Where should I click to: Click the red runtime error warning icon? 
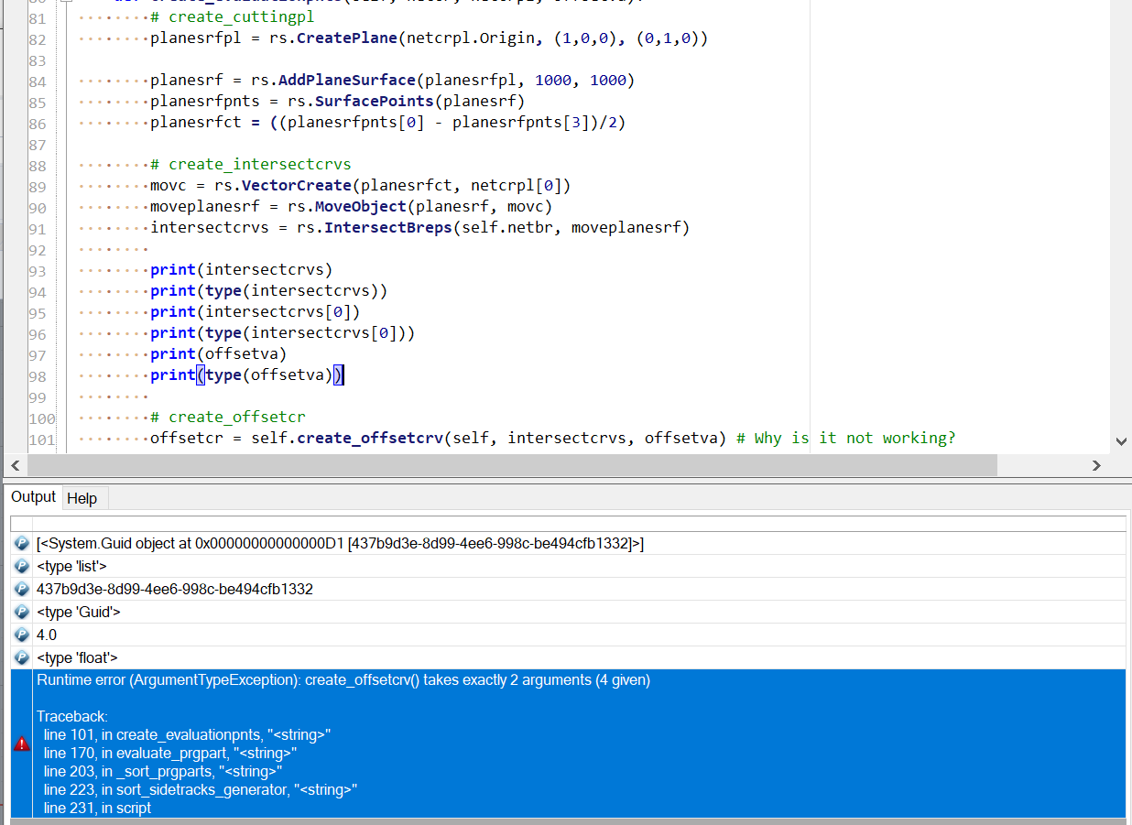(23, 744)
